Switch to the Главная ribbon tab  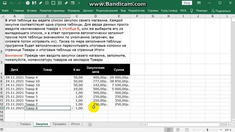point(19,11)
